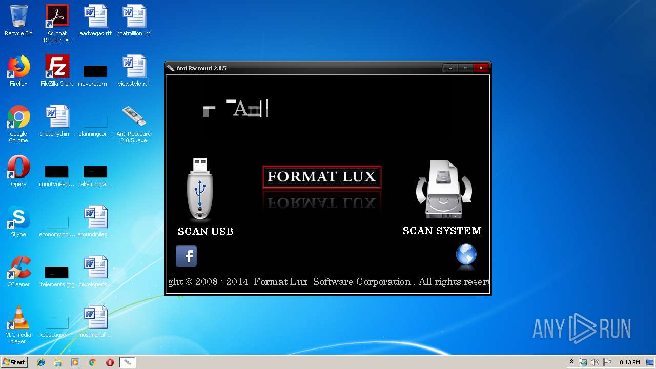Select the developeds document icon

point(95,272)
